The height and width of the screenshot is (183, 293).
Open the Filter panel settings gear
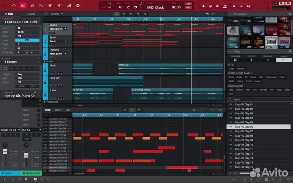(x=290, y=51)
